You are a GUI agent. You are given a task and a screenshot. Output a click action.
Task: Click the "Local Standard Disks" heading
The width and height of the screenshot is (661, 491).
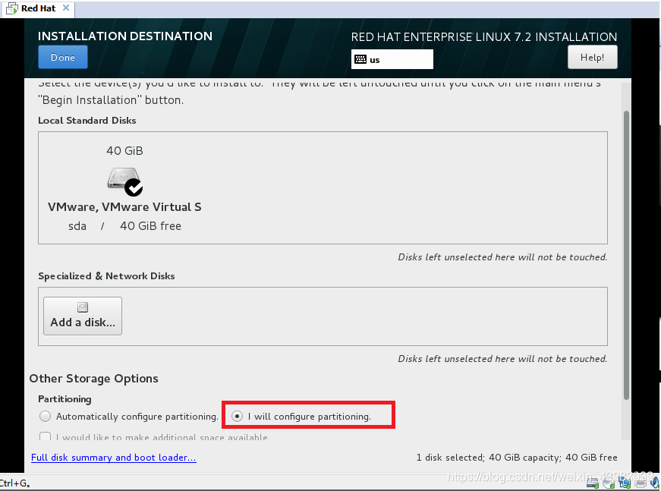87,121
